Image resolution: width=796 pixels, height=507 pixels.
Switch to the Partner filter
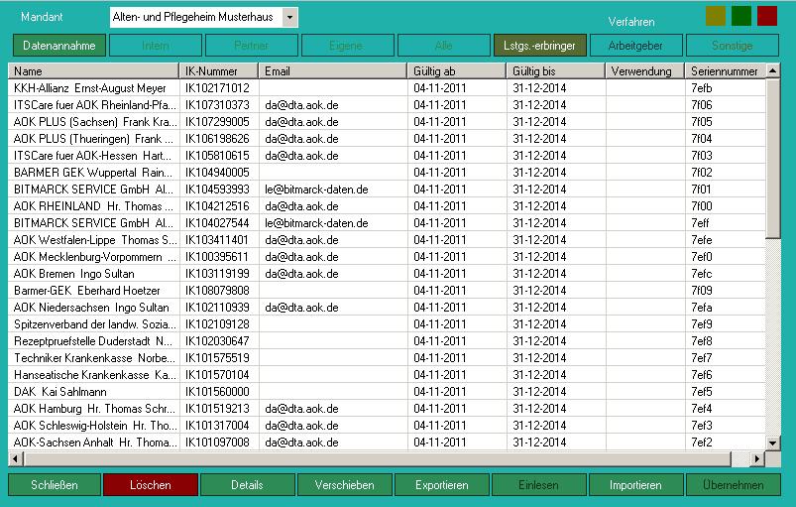click(251, 46)
